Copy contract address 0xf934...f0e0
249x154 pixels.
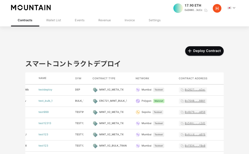(182, 146)
